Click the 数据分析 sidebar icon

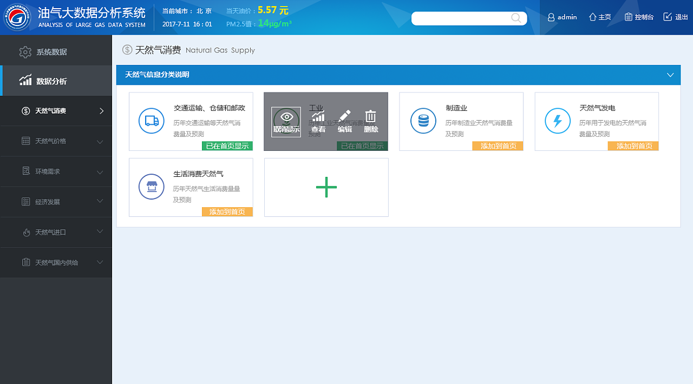[25, 80]
